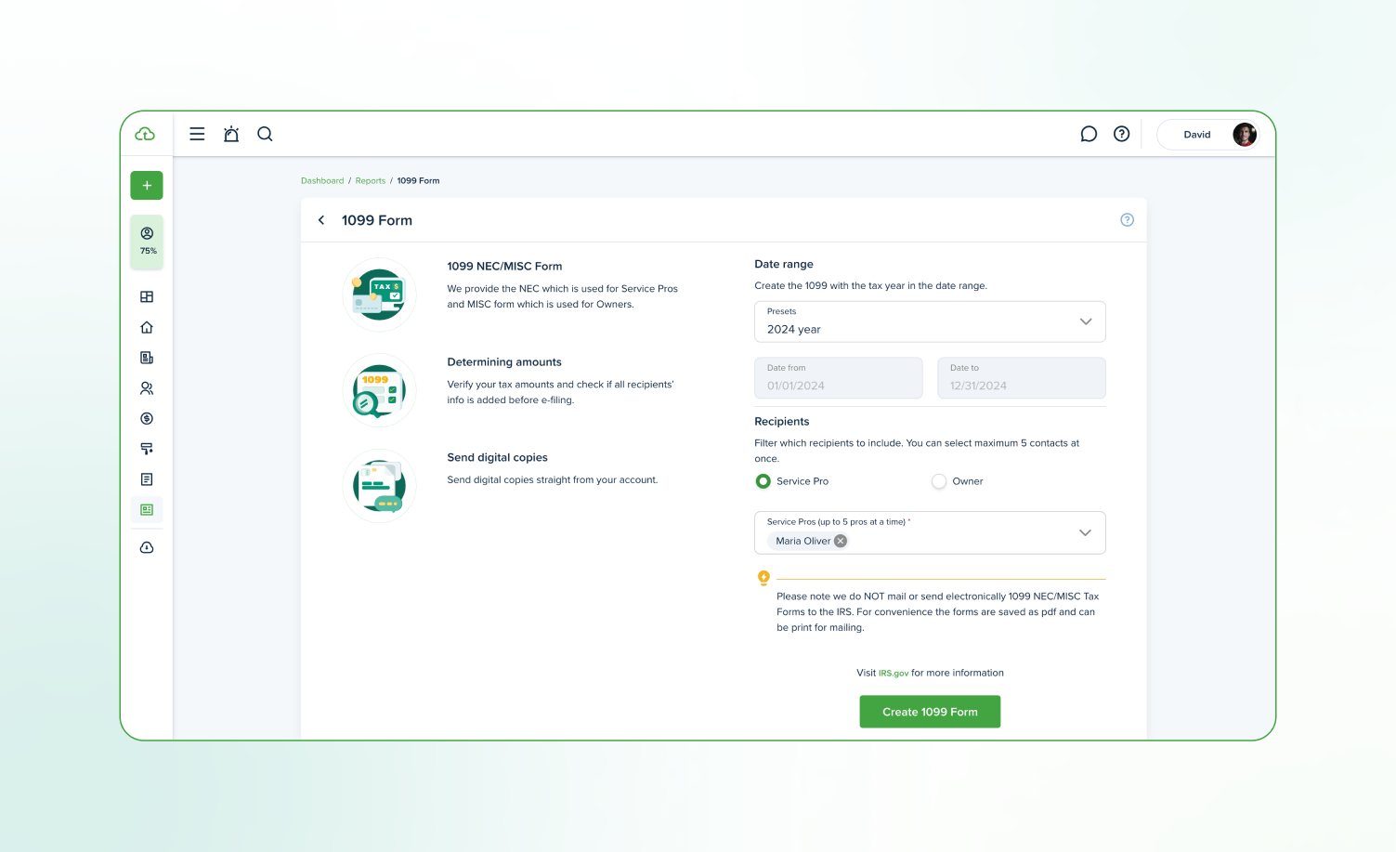Click the search magnifier icon
Image resolution: width=1396 pixels, height=852 pixels.
[265, 134]
